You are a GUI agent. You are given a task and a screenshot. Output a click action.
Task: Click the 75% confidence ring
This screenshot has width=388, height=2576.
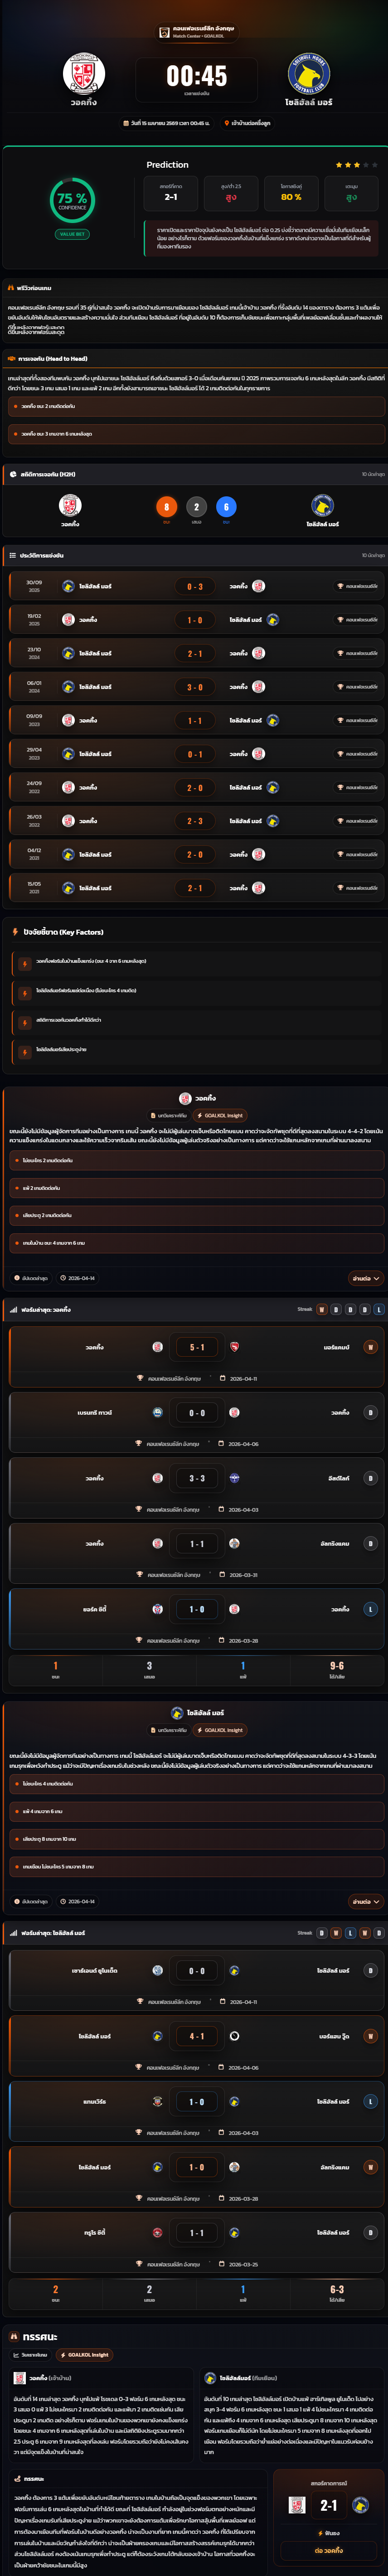(x=72, y=200)
